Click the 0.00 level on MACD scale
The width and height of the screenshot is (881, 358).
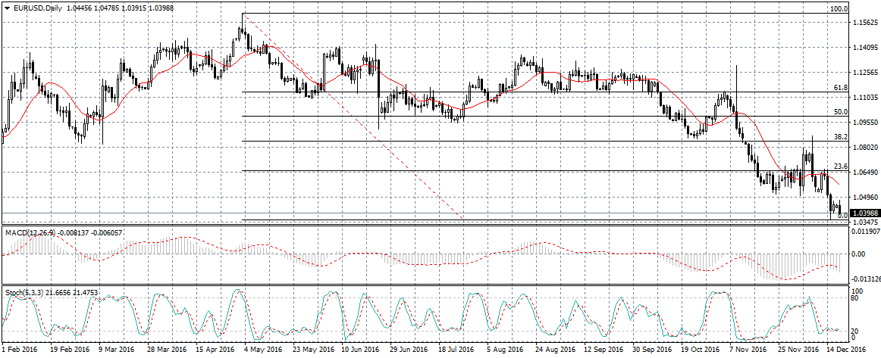tap(858, 254)
